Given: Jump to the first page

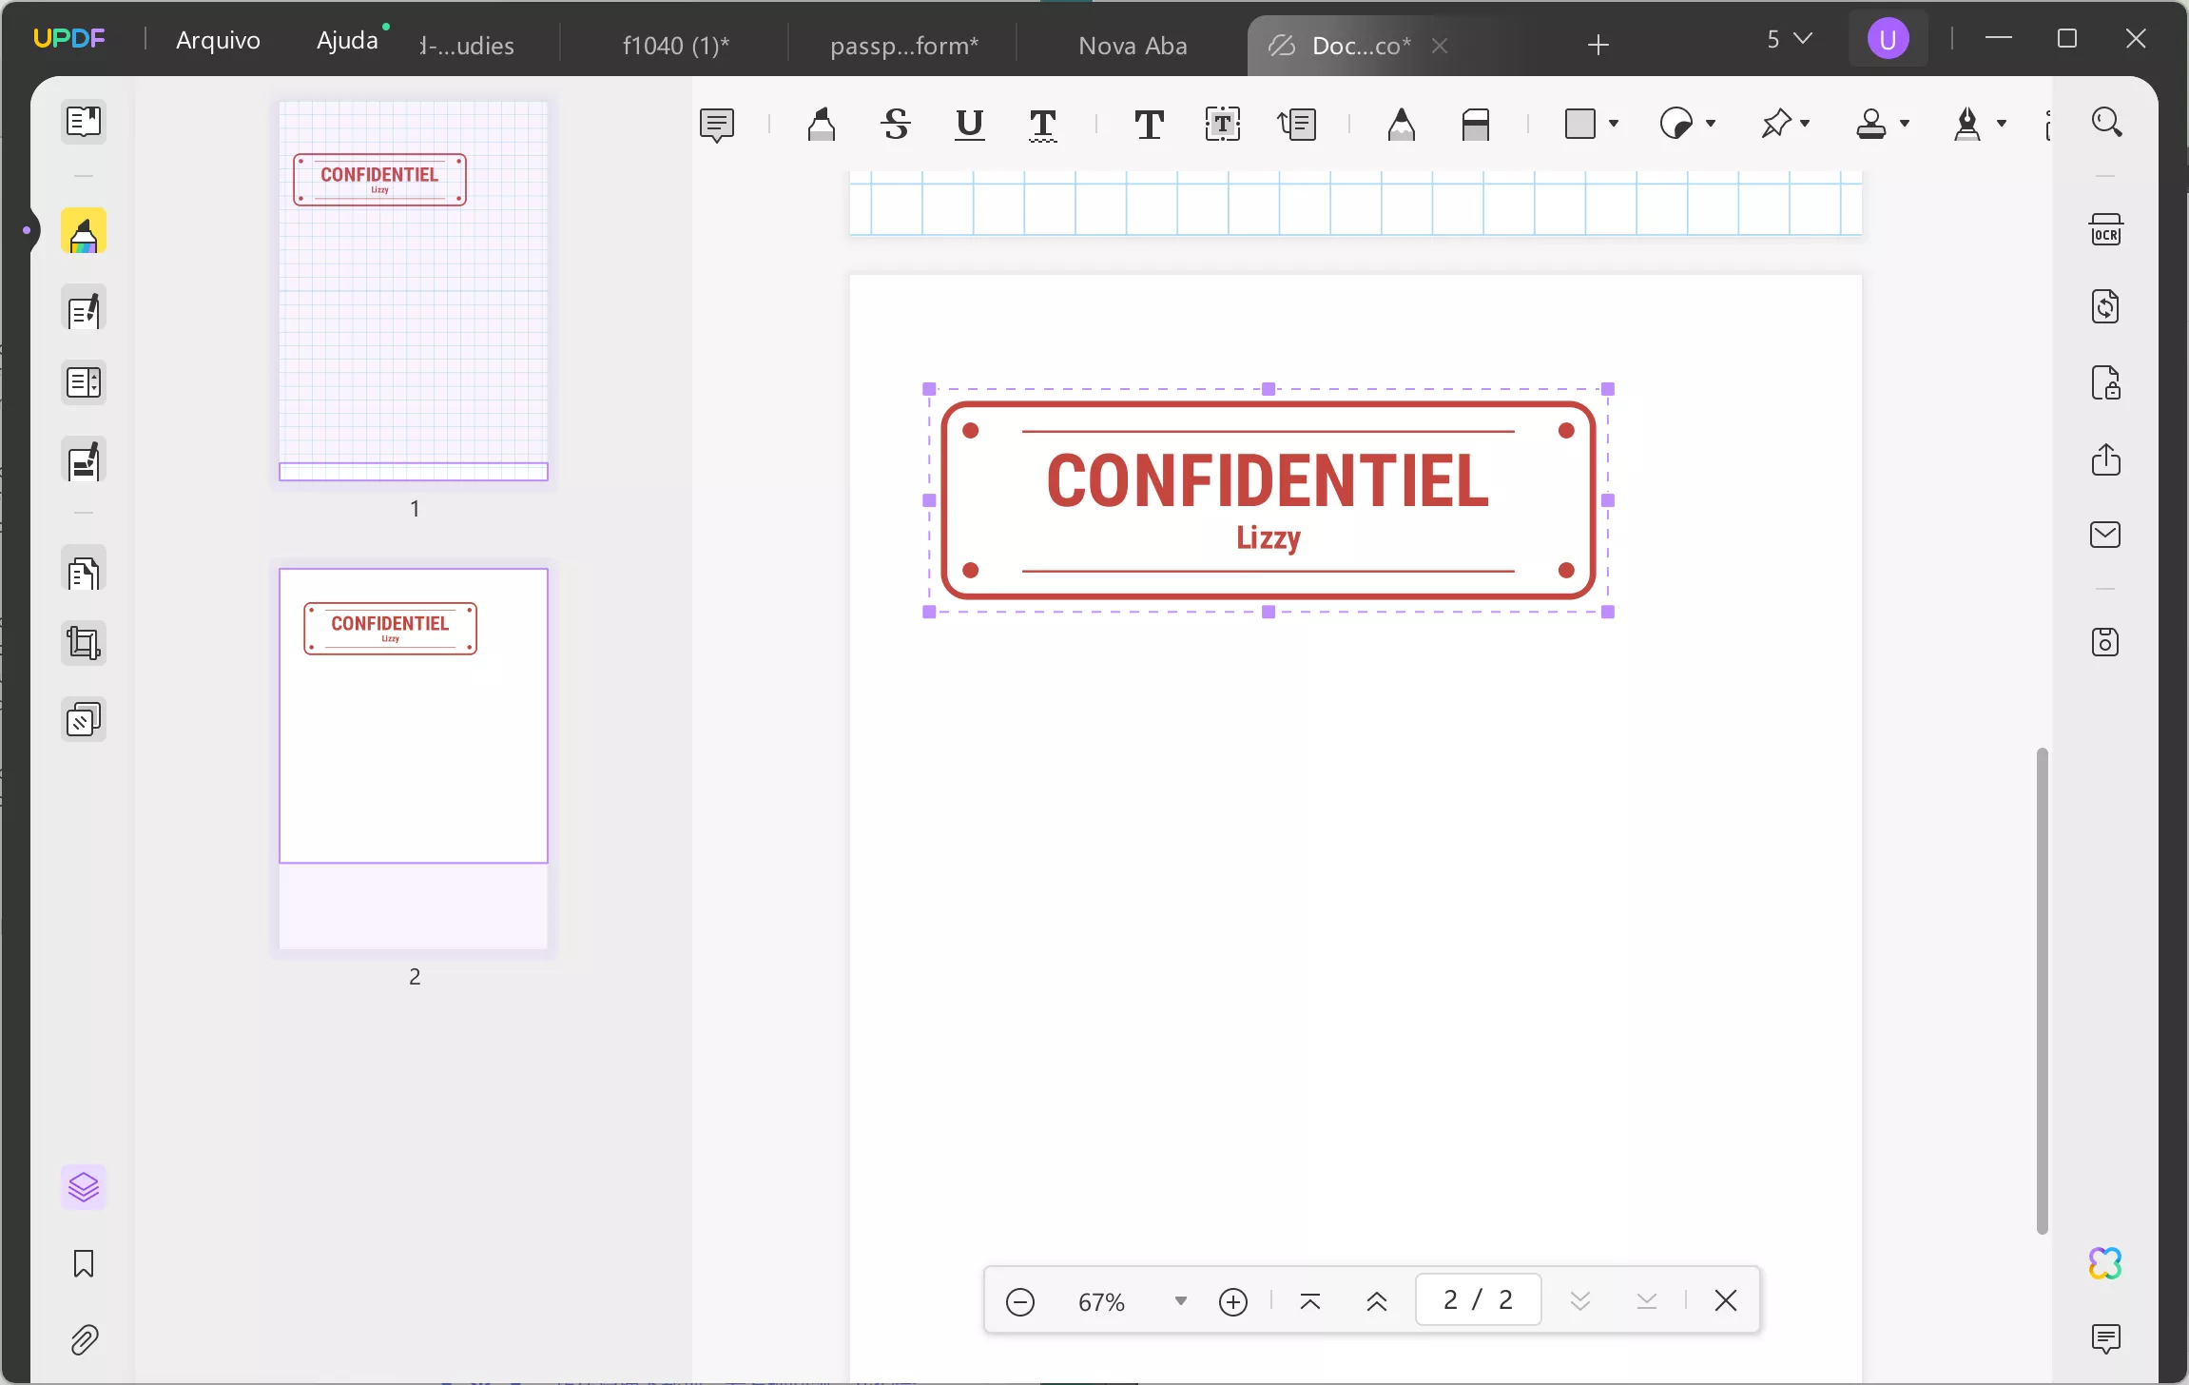Looking at the screenshot, I should click(1310, 1300).
